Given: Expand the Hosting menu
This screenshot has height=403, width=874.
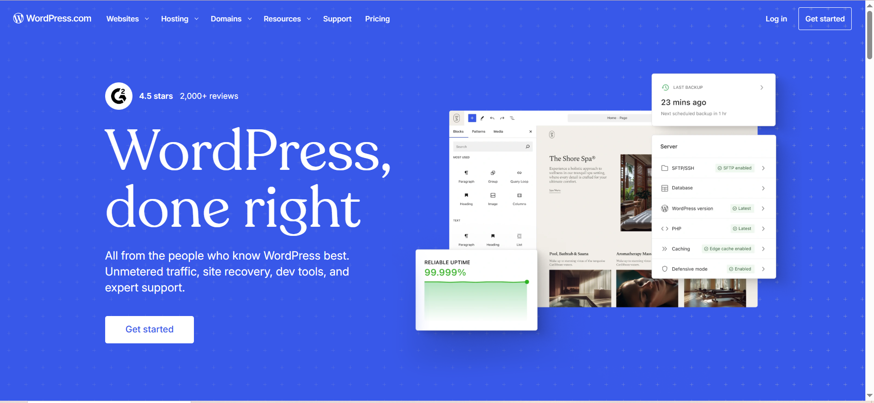Looking at the screenshot, I should pos(180,19).
